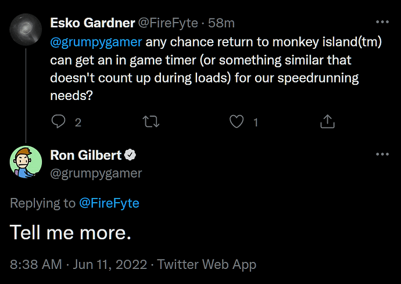Open more options on Esko Gardner's tweet

382,22
